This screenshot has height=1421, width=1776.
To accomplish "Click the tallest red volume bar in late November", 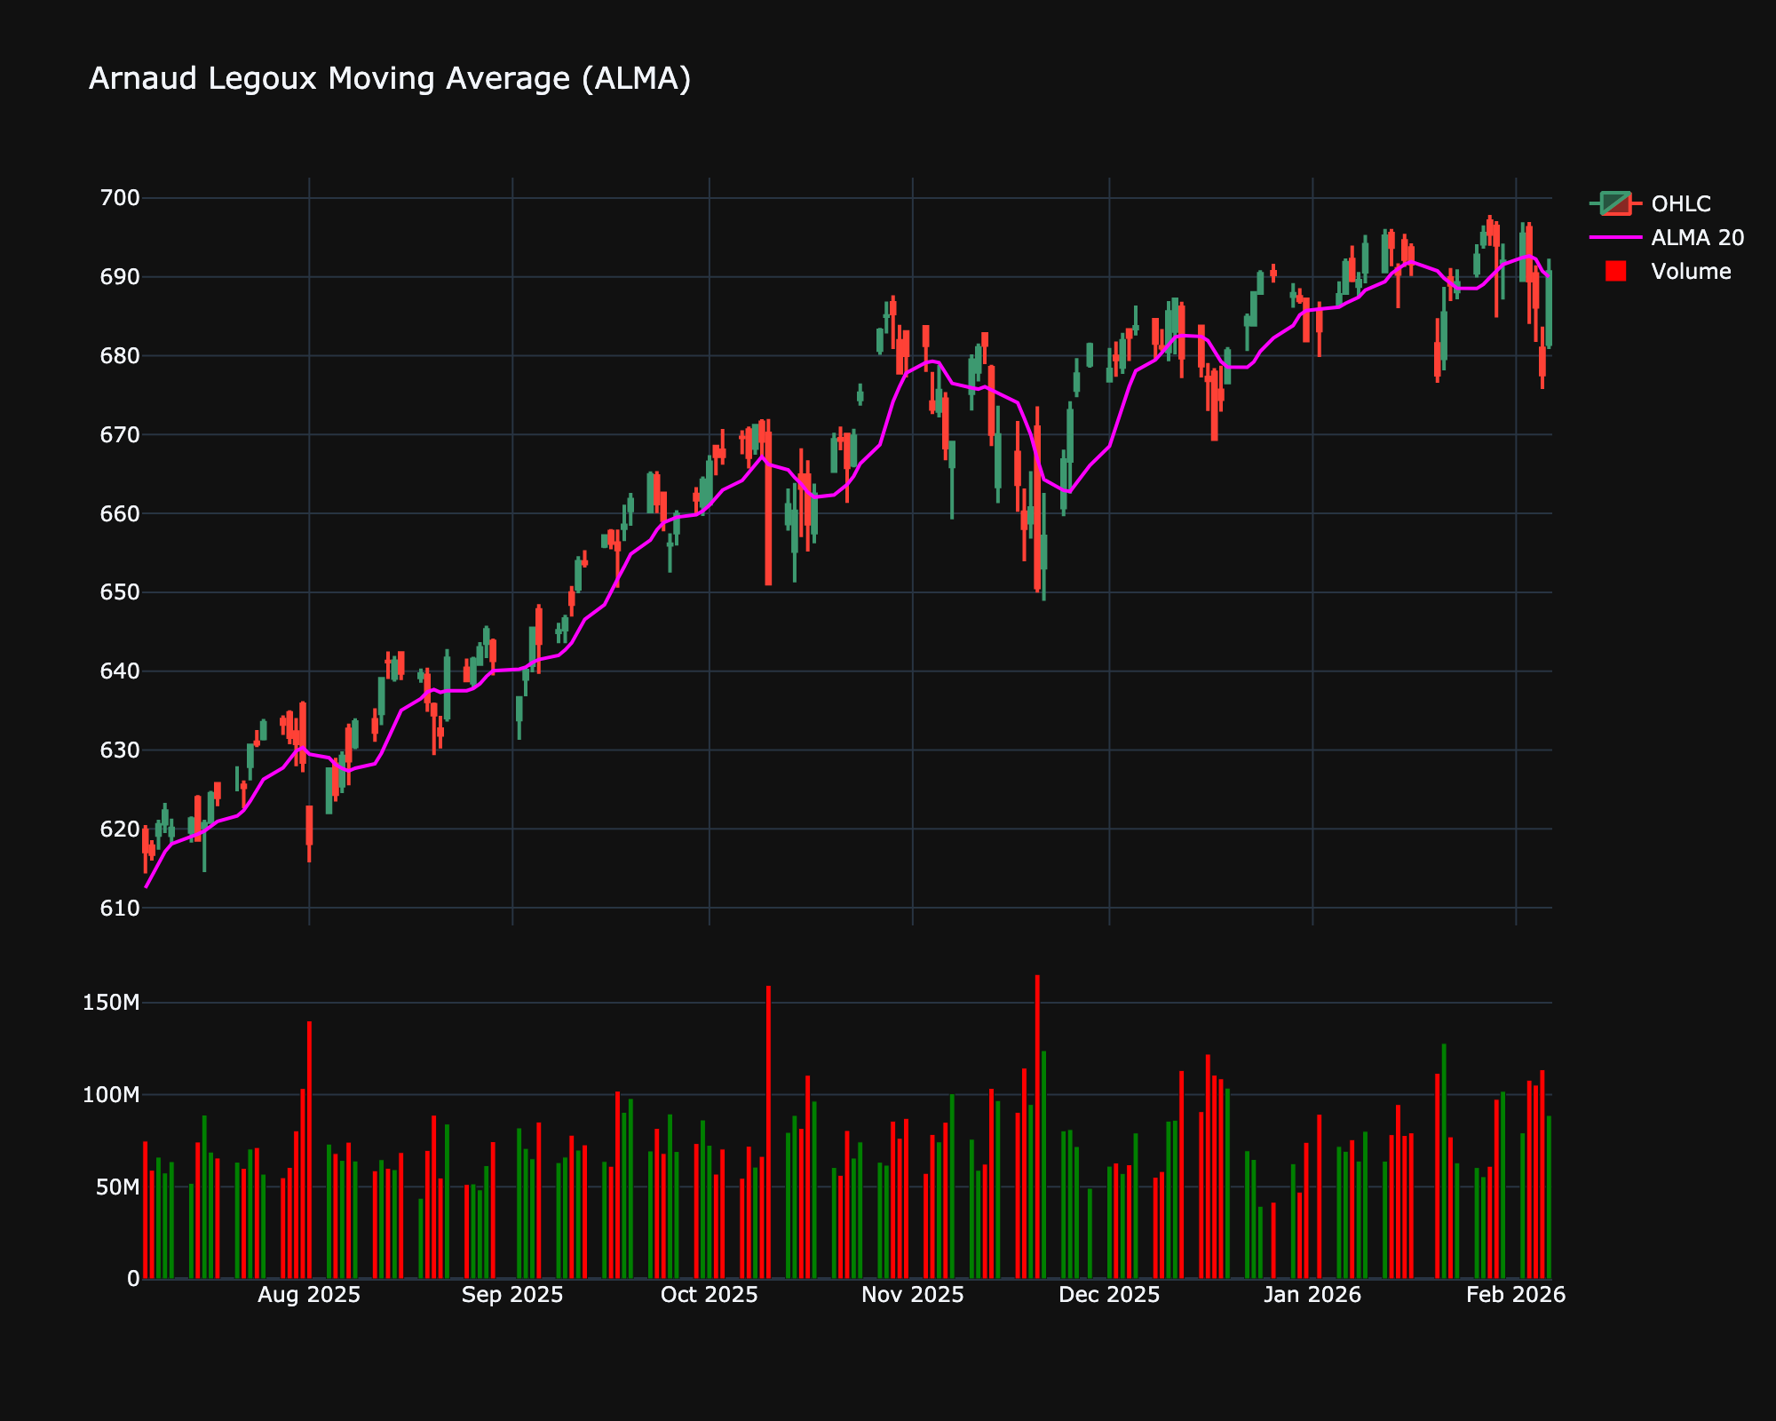I will point(1037,1128).
